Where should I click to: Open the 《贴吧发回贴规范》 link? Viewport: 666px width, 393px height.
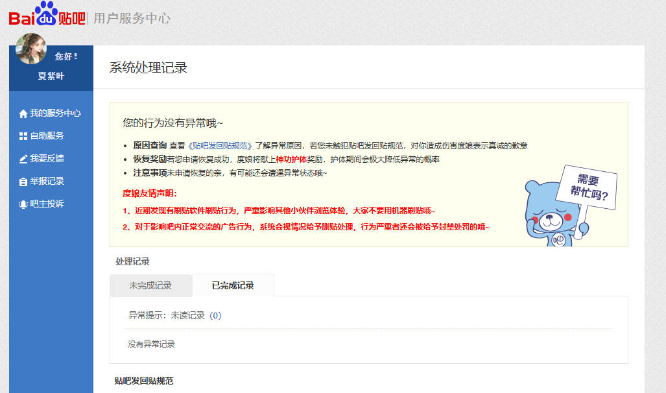tap(220, 145)
